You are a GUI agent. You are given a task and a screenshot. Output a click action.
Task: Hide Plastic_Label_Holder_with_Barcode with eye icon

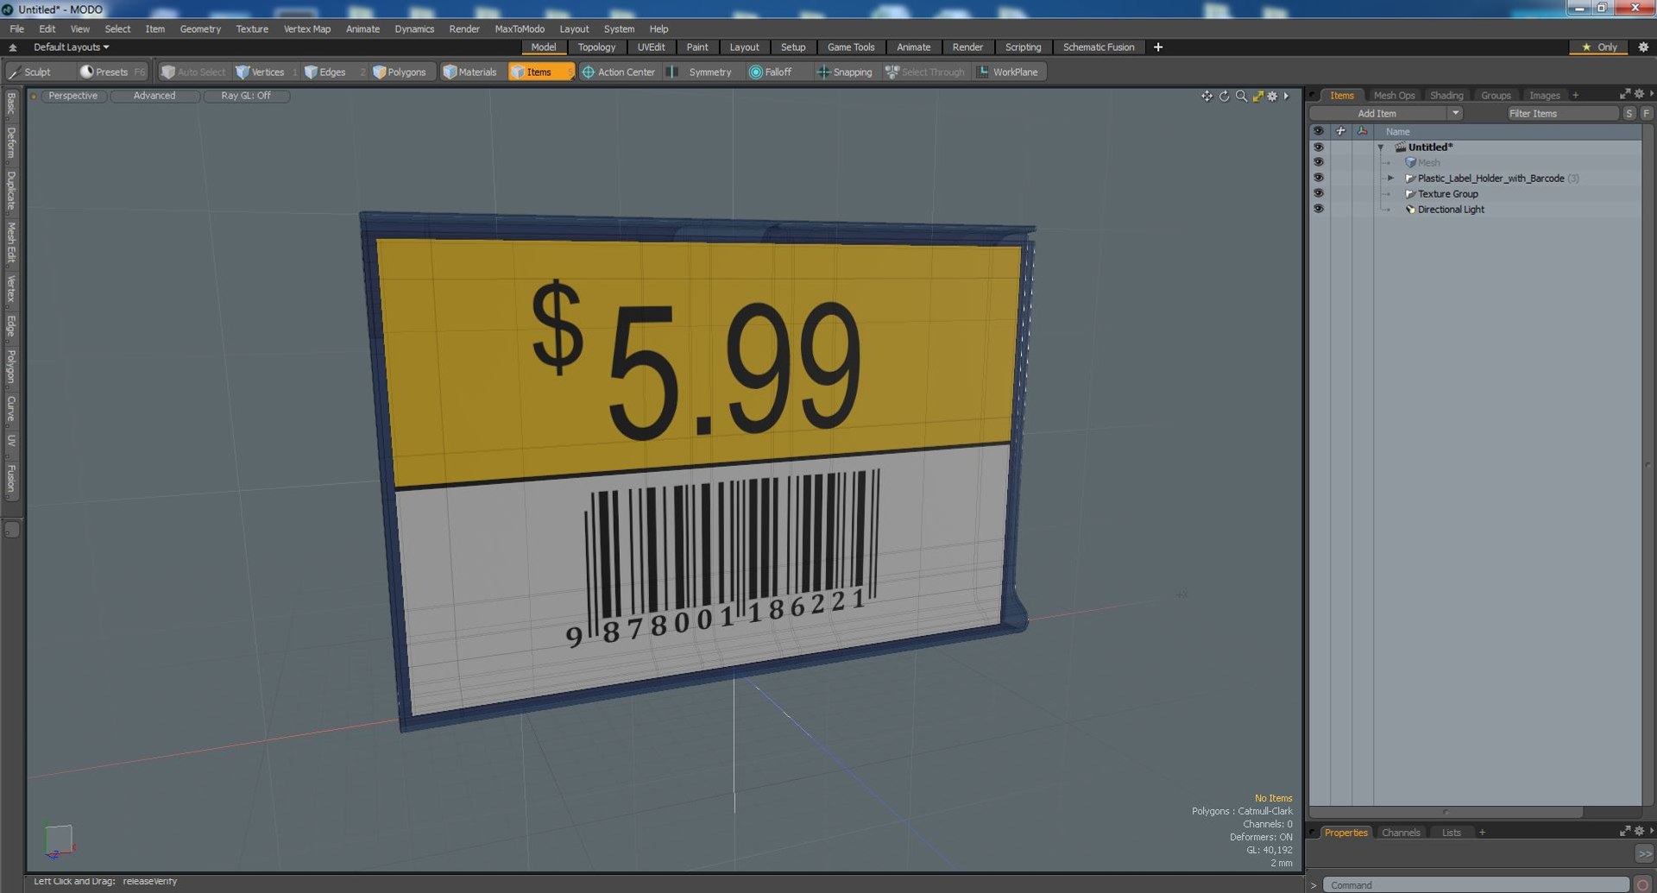coord(1318,178)
